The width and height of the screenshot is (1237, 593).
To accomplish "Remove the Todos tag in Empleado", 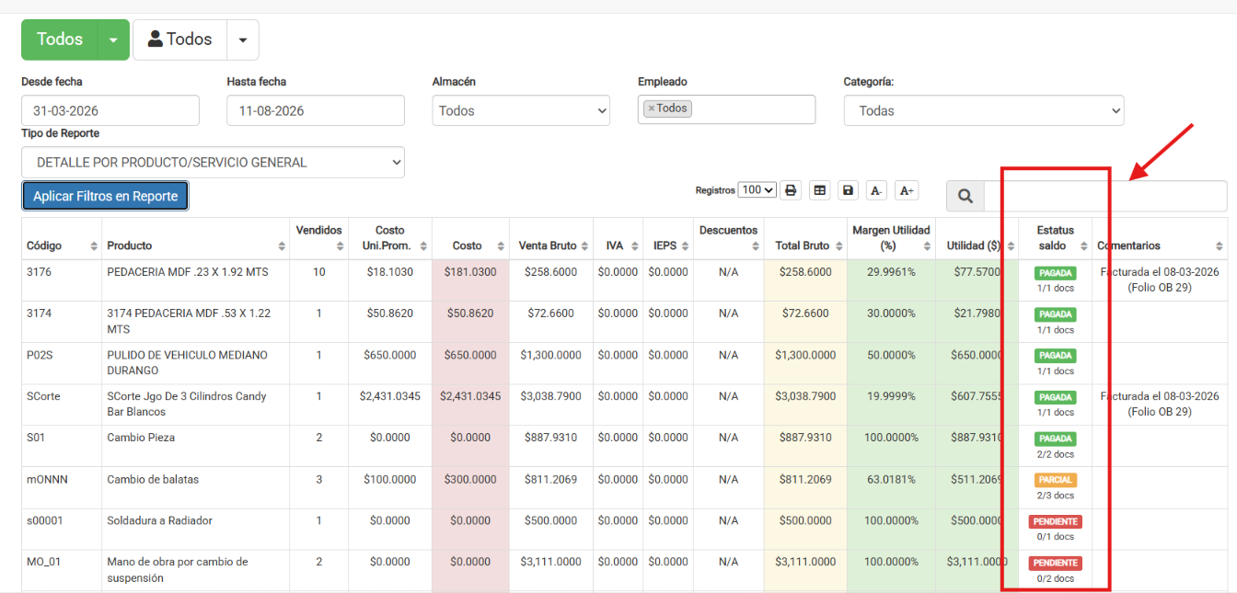I will 651,108.
